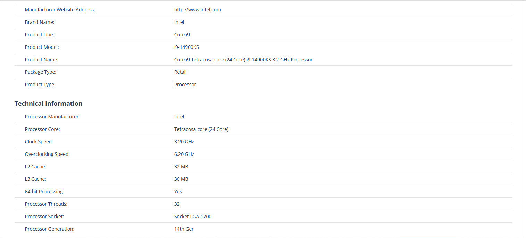Click the 'Yes' value for 64-bit Processing

[x=178, y=192]
